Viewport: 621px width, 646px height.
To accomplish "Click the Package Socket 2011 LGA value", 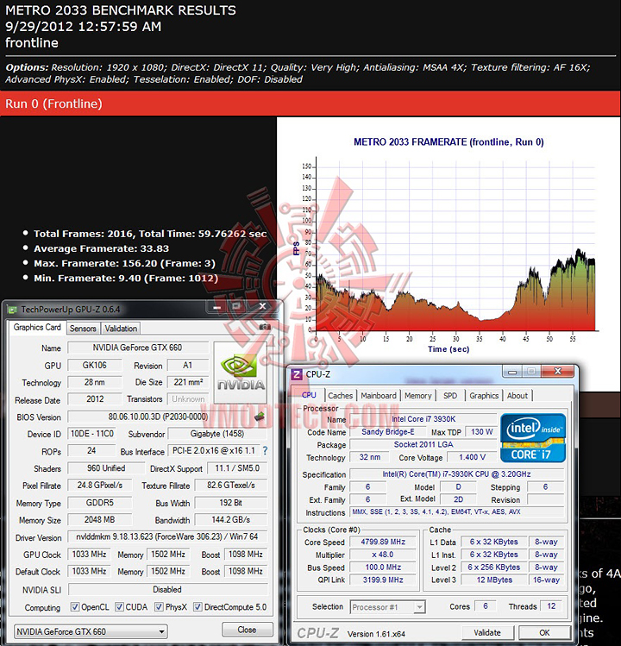I will tap(423, 444).
